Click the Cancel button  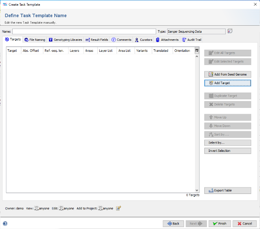(244, 224)
